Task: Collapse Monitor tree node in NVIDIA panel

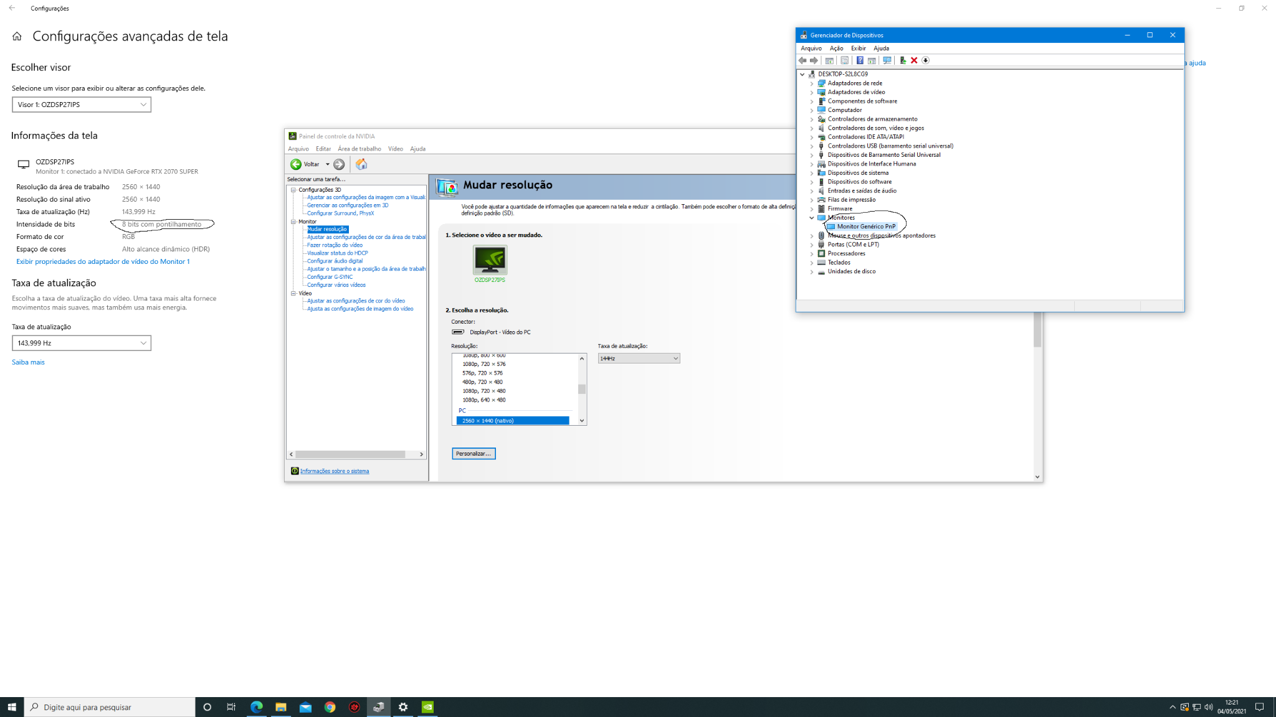Action: point(293,222)
